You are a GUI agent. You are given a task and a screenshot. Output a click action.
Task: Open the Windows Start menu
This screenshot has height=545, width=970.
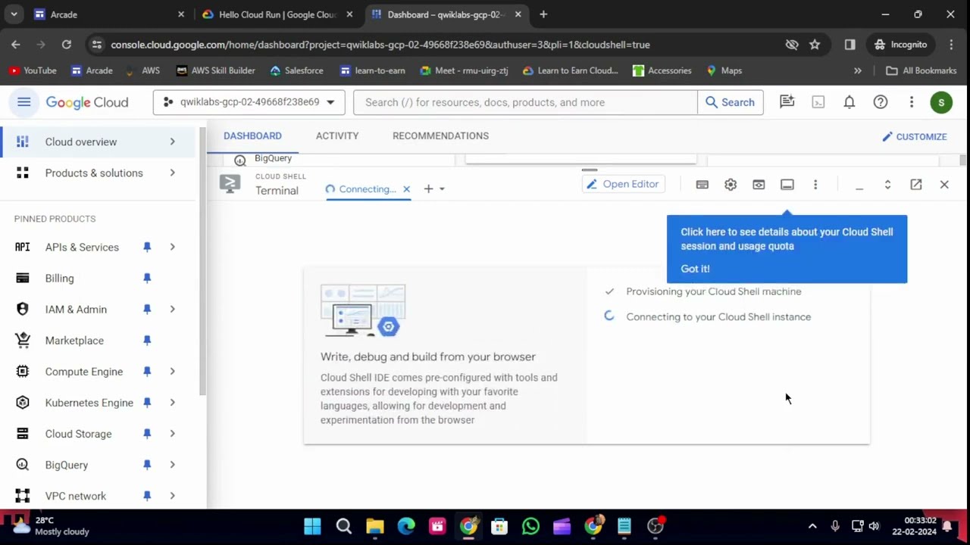pyautogui.click(x=312, y=526)
